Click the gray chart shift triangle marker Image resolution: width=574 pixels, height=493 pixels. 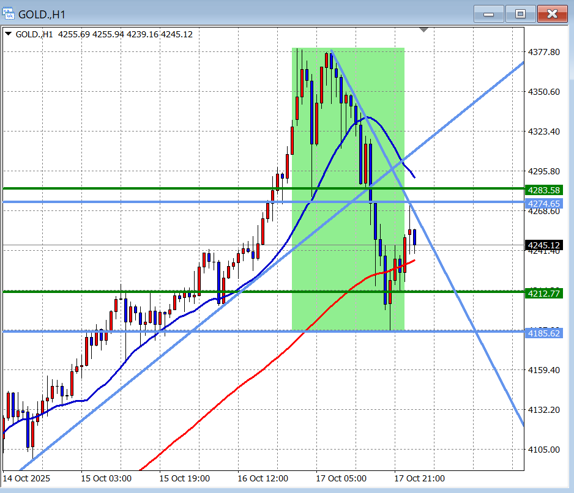(424, 29)
